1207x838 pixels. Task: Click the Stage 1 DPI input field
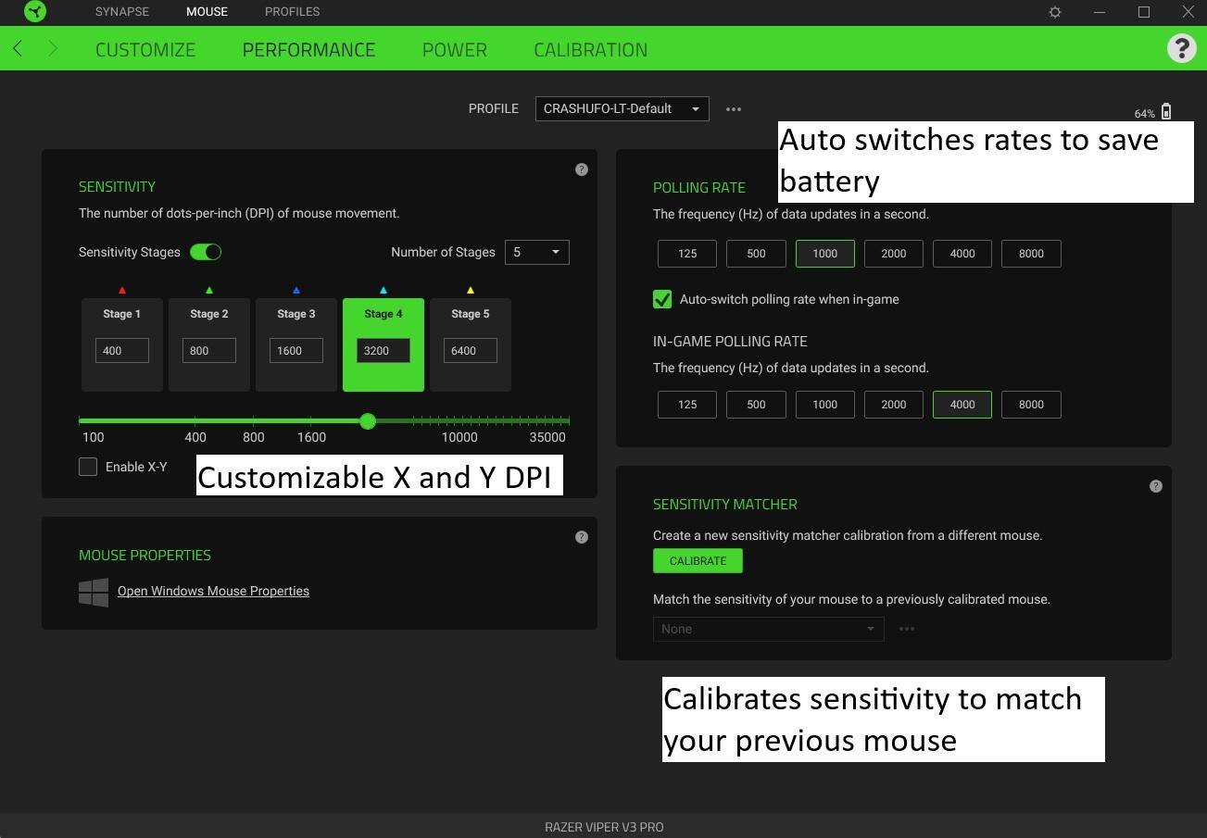pos(122,351)
